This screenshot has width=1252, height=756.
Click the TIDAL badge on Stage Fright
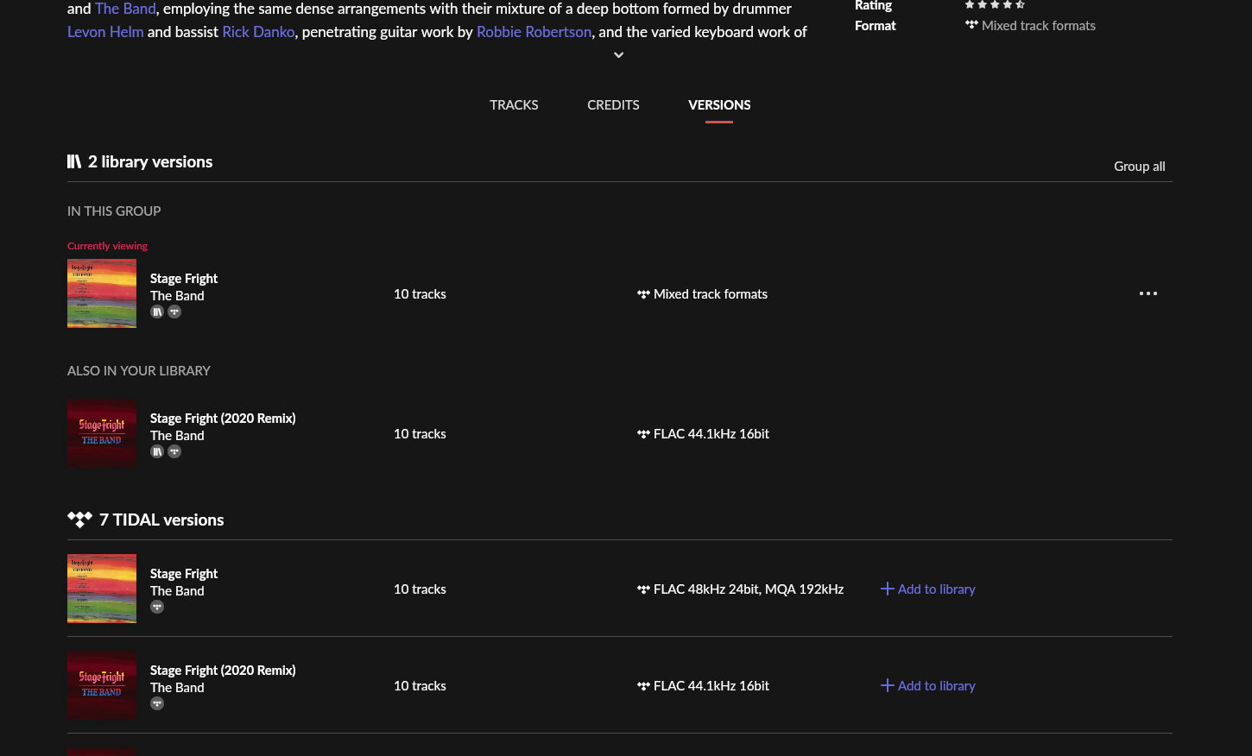point(174,312)
